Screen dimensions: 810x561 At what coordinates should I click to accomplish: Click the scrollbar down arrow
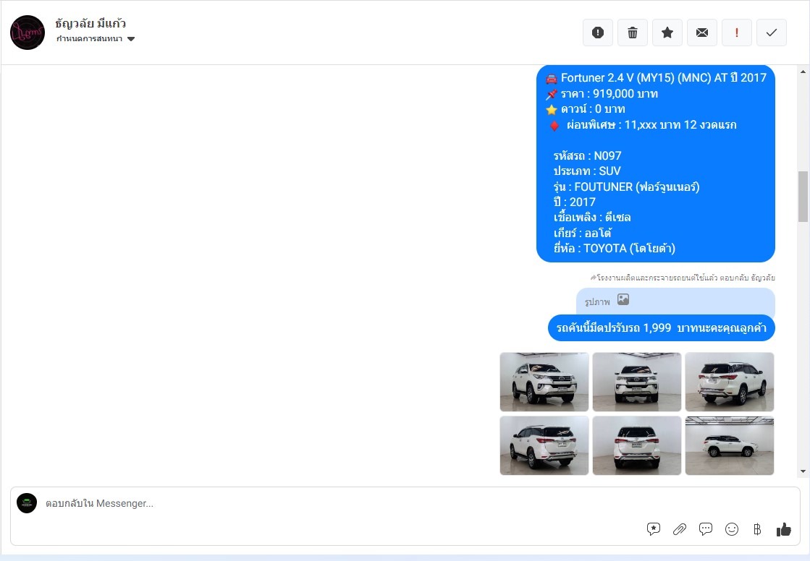click(803, 471)
